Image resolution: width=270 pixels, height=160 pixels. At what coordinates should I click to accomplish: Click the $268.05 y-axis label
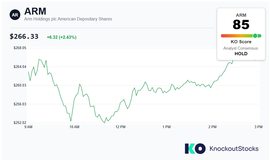[x=20, y=48]
